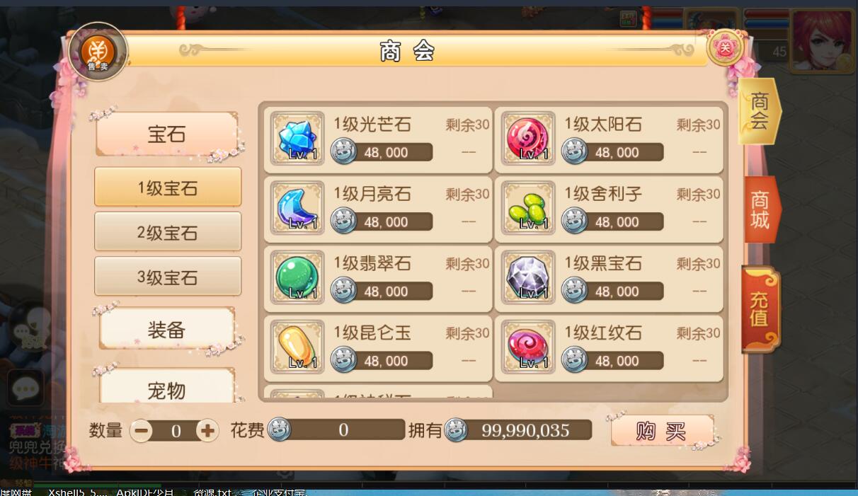Select the 1级光芒石 blue crystal icon
This screenshot has height=496, width=858.
(x=297, y=139)
